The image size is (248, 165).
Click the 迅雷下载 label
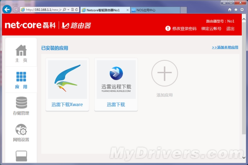[x=116, y=105]
